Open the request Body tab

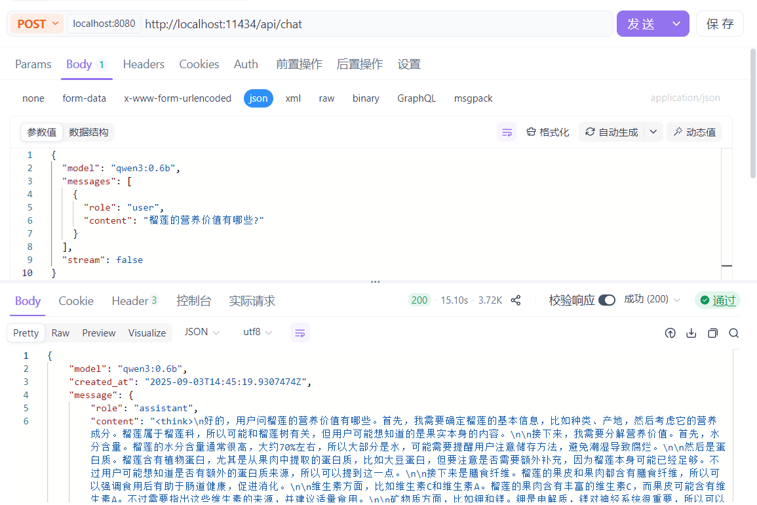coord(86,64)
